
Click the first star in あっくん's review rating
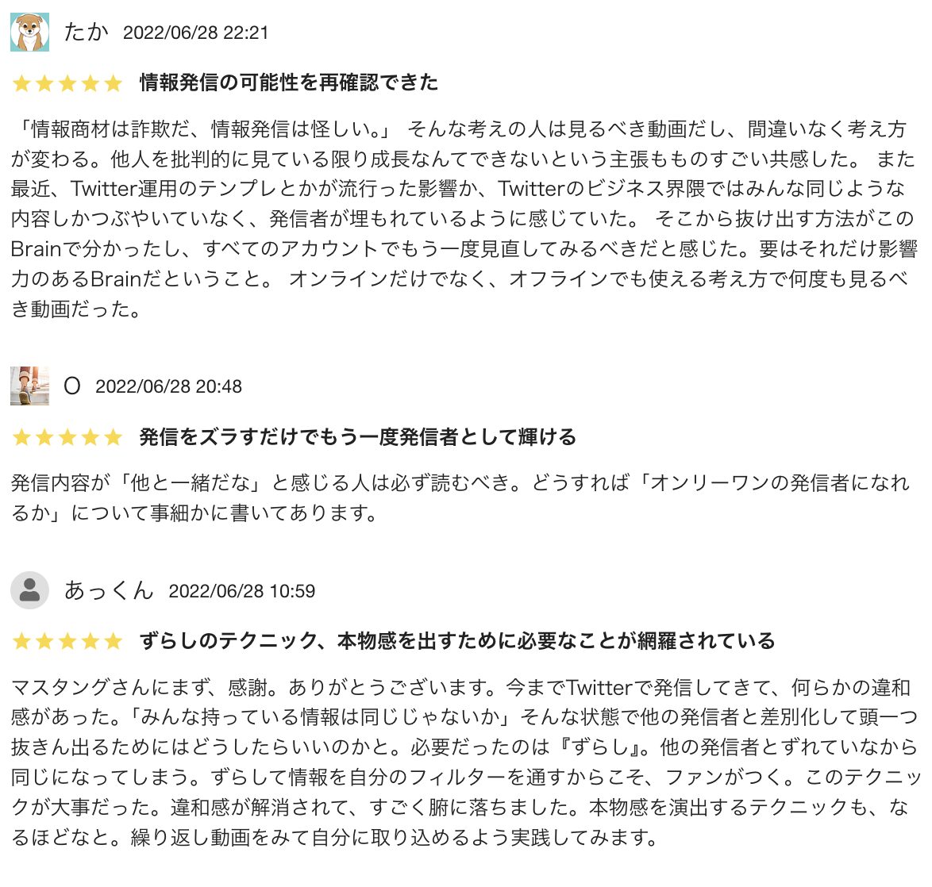[x=21, y=641]
